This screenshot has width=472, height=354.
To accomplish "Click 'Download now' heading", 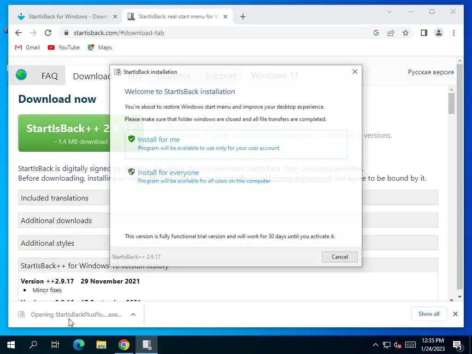I will [x=57, y=99].
